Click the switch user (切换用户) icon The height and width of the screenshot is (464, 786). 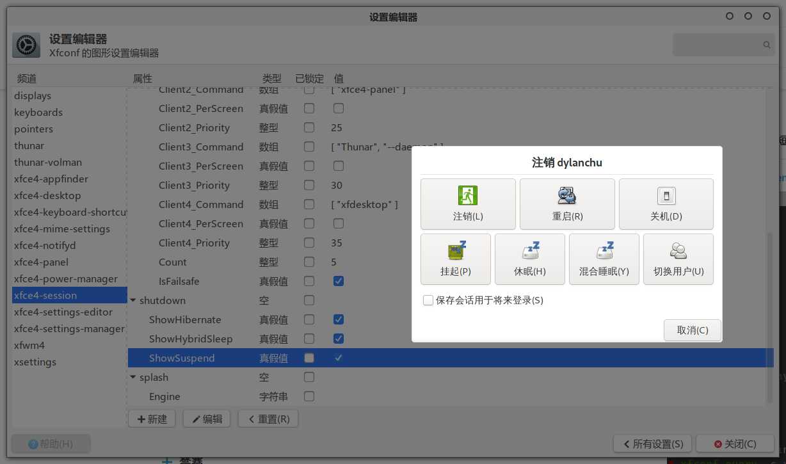click(678, 250)
